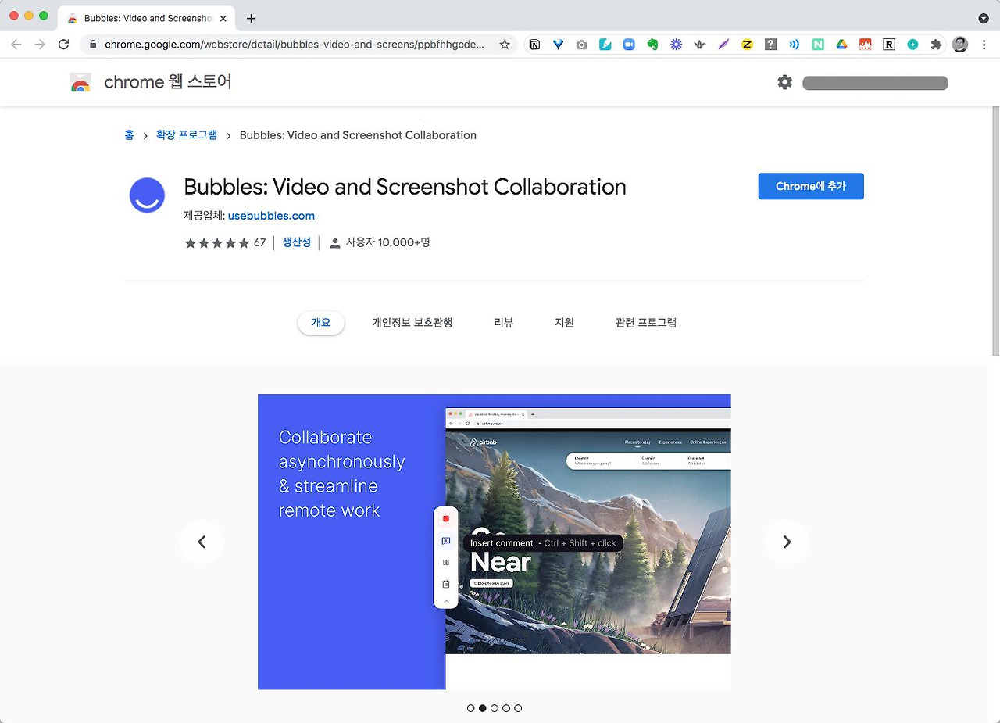Image resolution: width=1000 pixels, height=723 pixels.
Task: Click the purple sunburst extension icon
Action: [x=677, y=45]
